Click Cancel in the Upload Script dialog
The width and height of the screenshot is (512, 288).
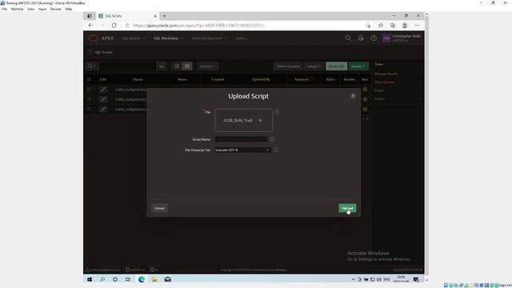(159, 208)
